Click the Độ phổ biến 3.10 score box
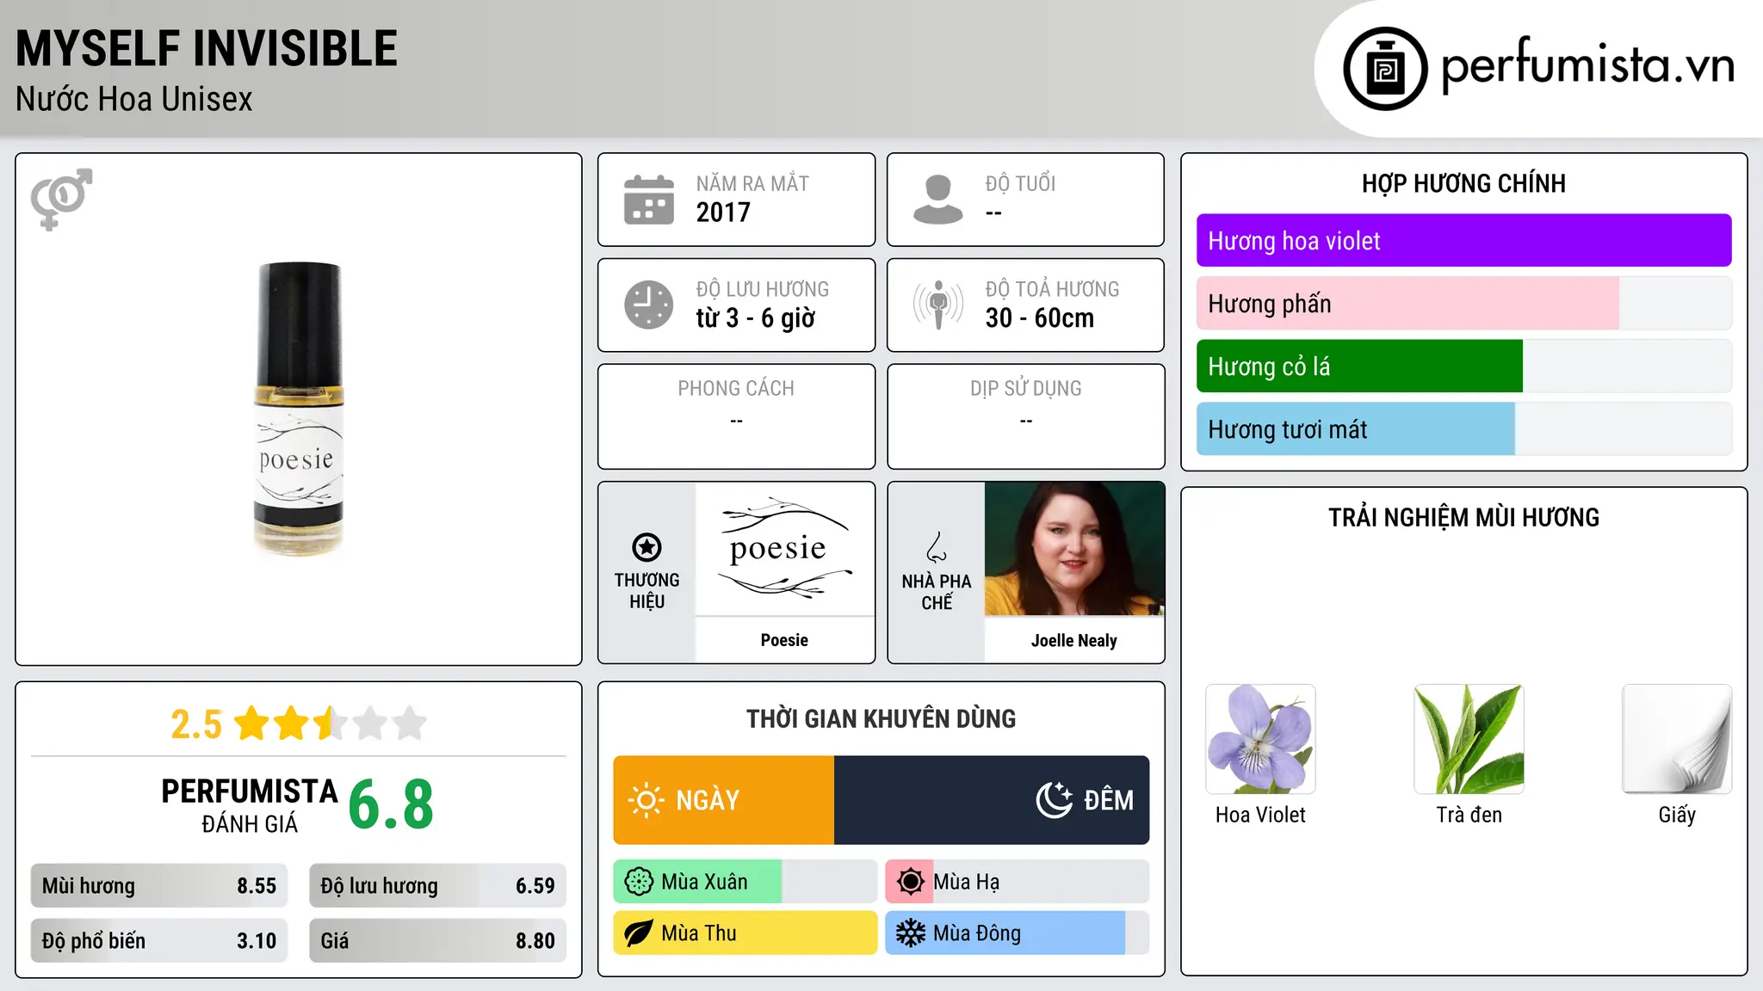 click(x=159, y=941)
